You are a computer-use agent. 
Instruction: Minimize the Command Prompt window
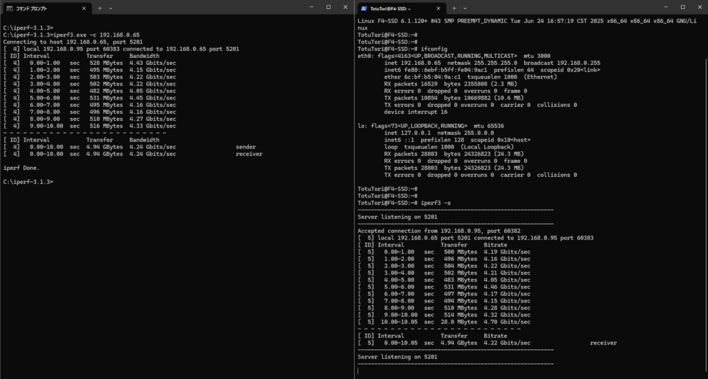pos(312,7)
